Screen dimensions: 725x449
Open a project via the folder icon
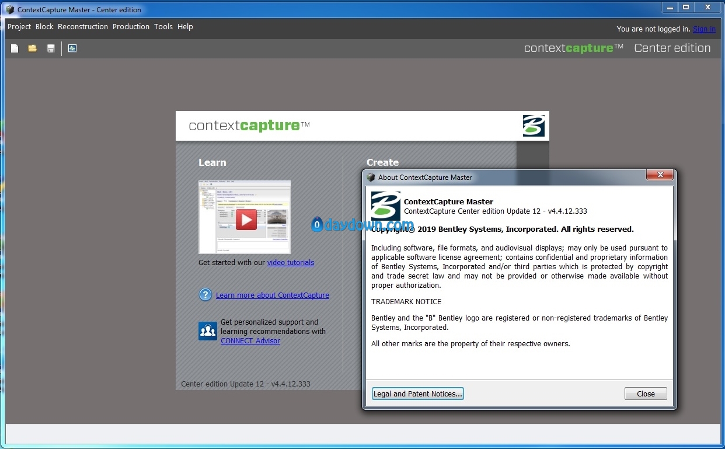(33, 48)
